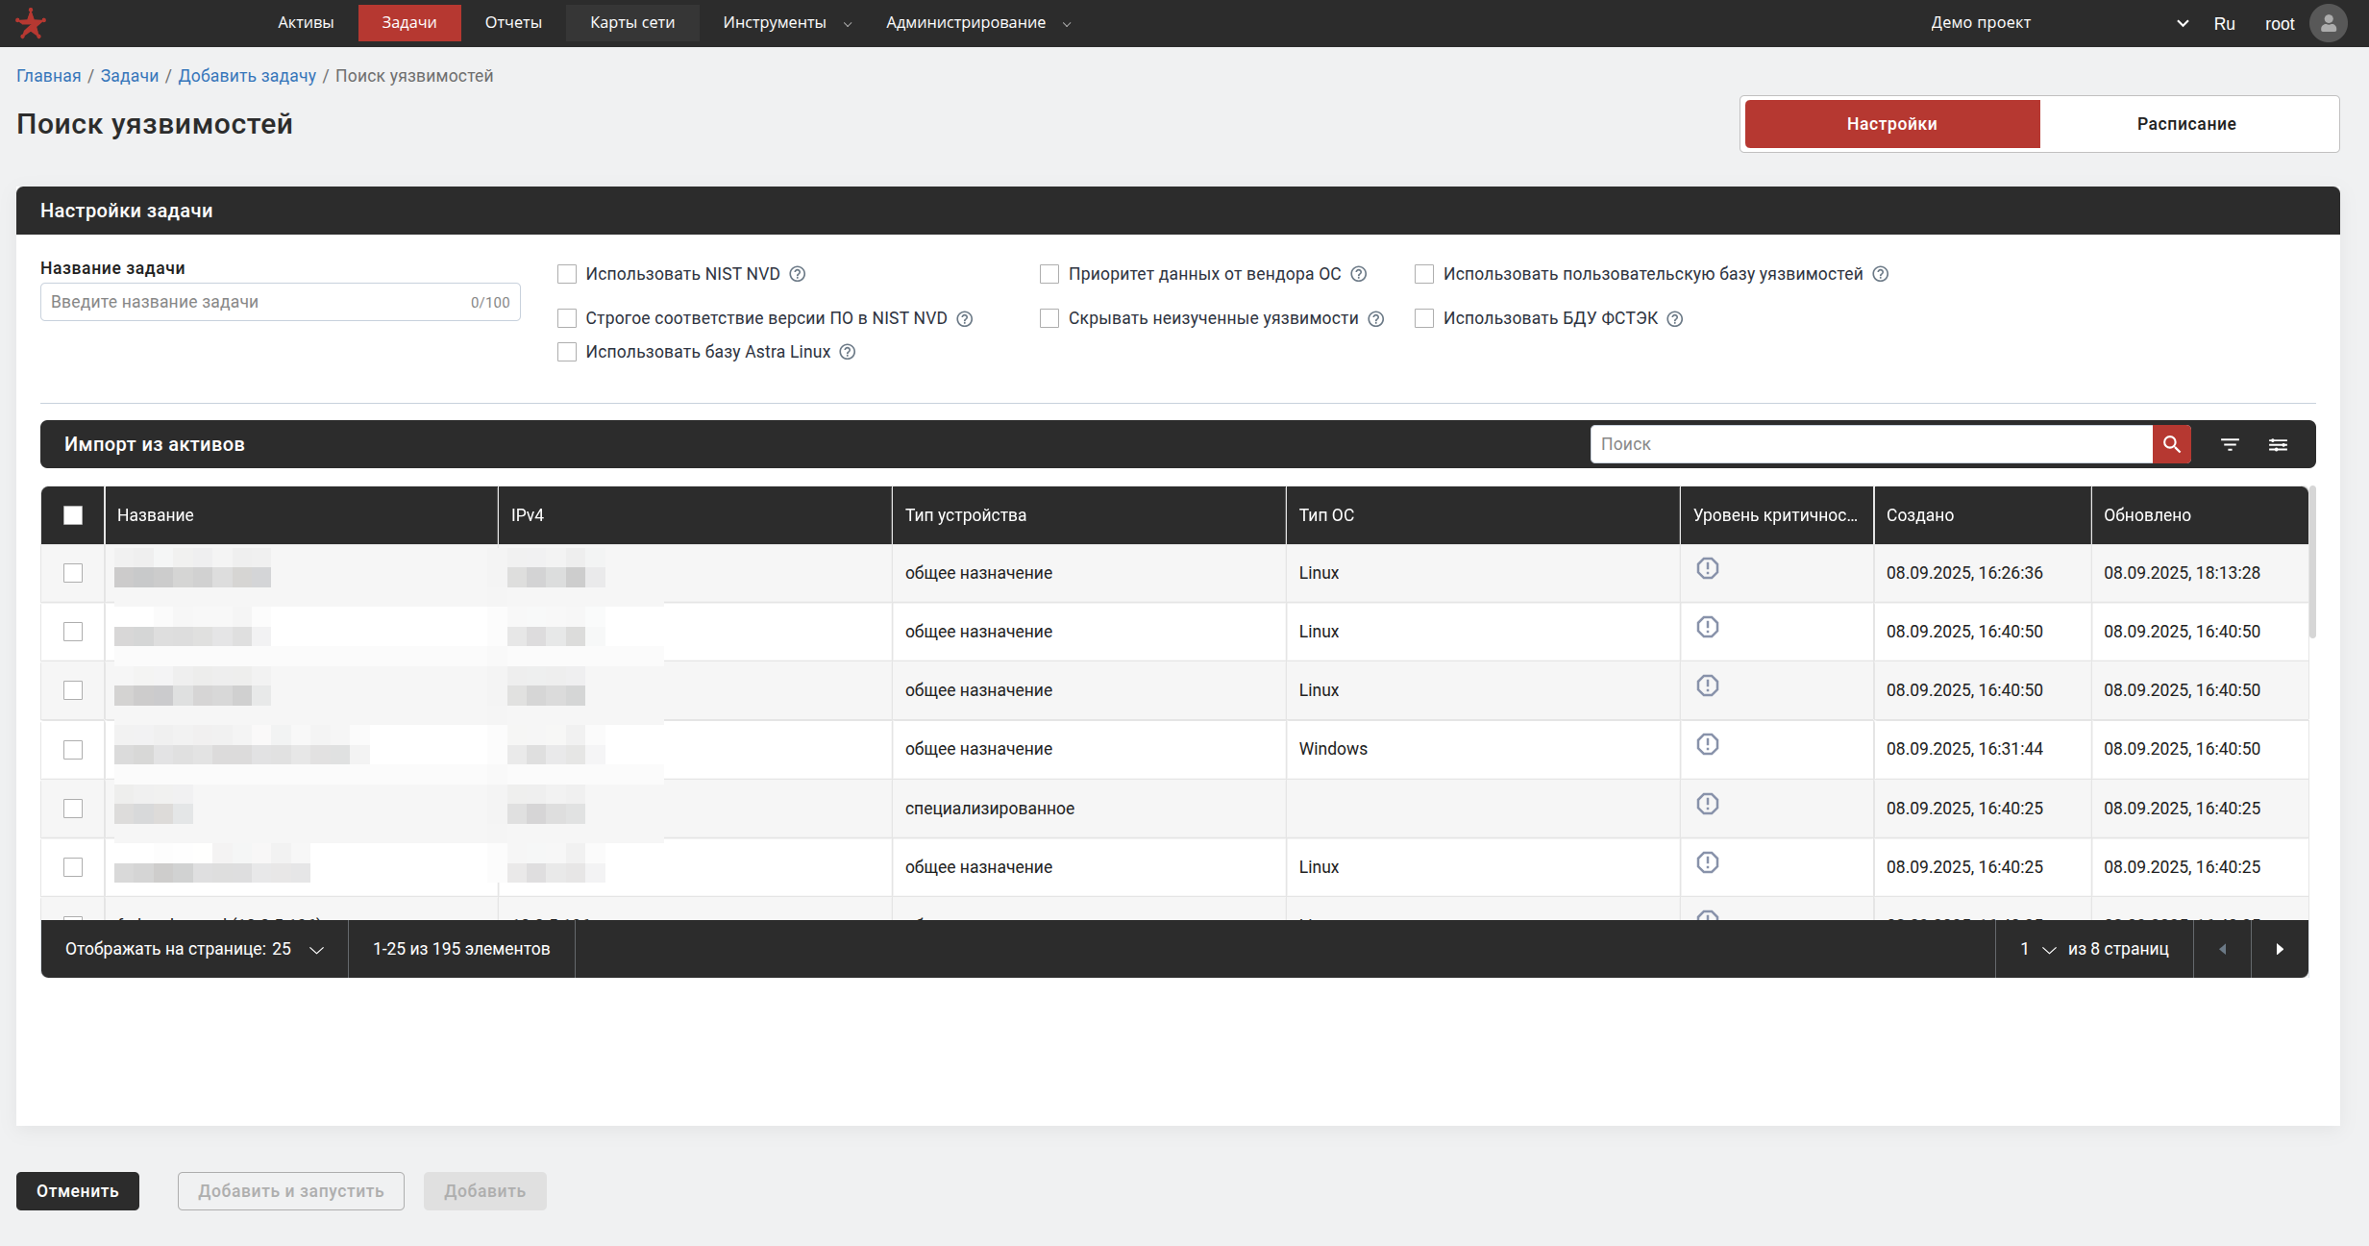2369x1246 pixels.
Task: Sort by Название column header
Action: click(301, 515)
